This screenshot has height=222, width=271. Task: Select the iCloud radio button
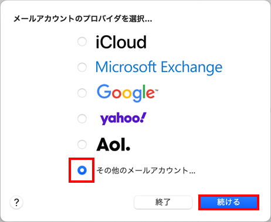[x=82, y=42]
